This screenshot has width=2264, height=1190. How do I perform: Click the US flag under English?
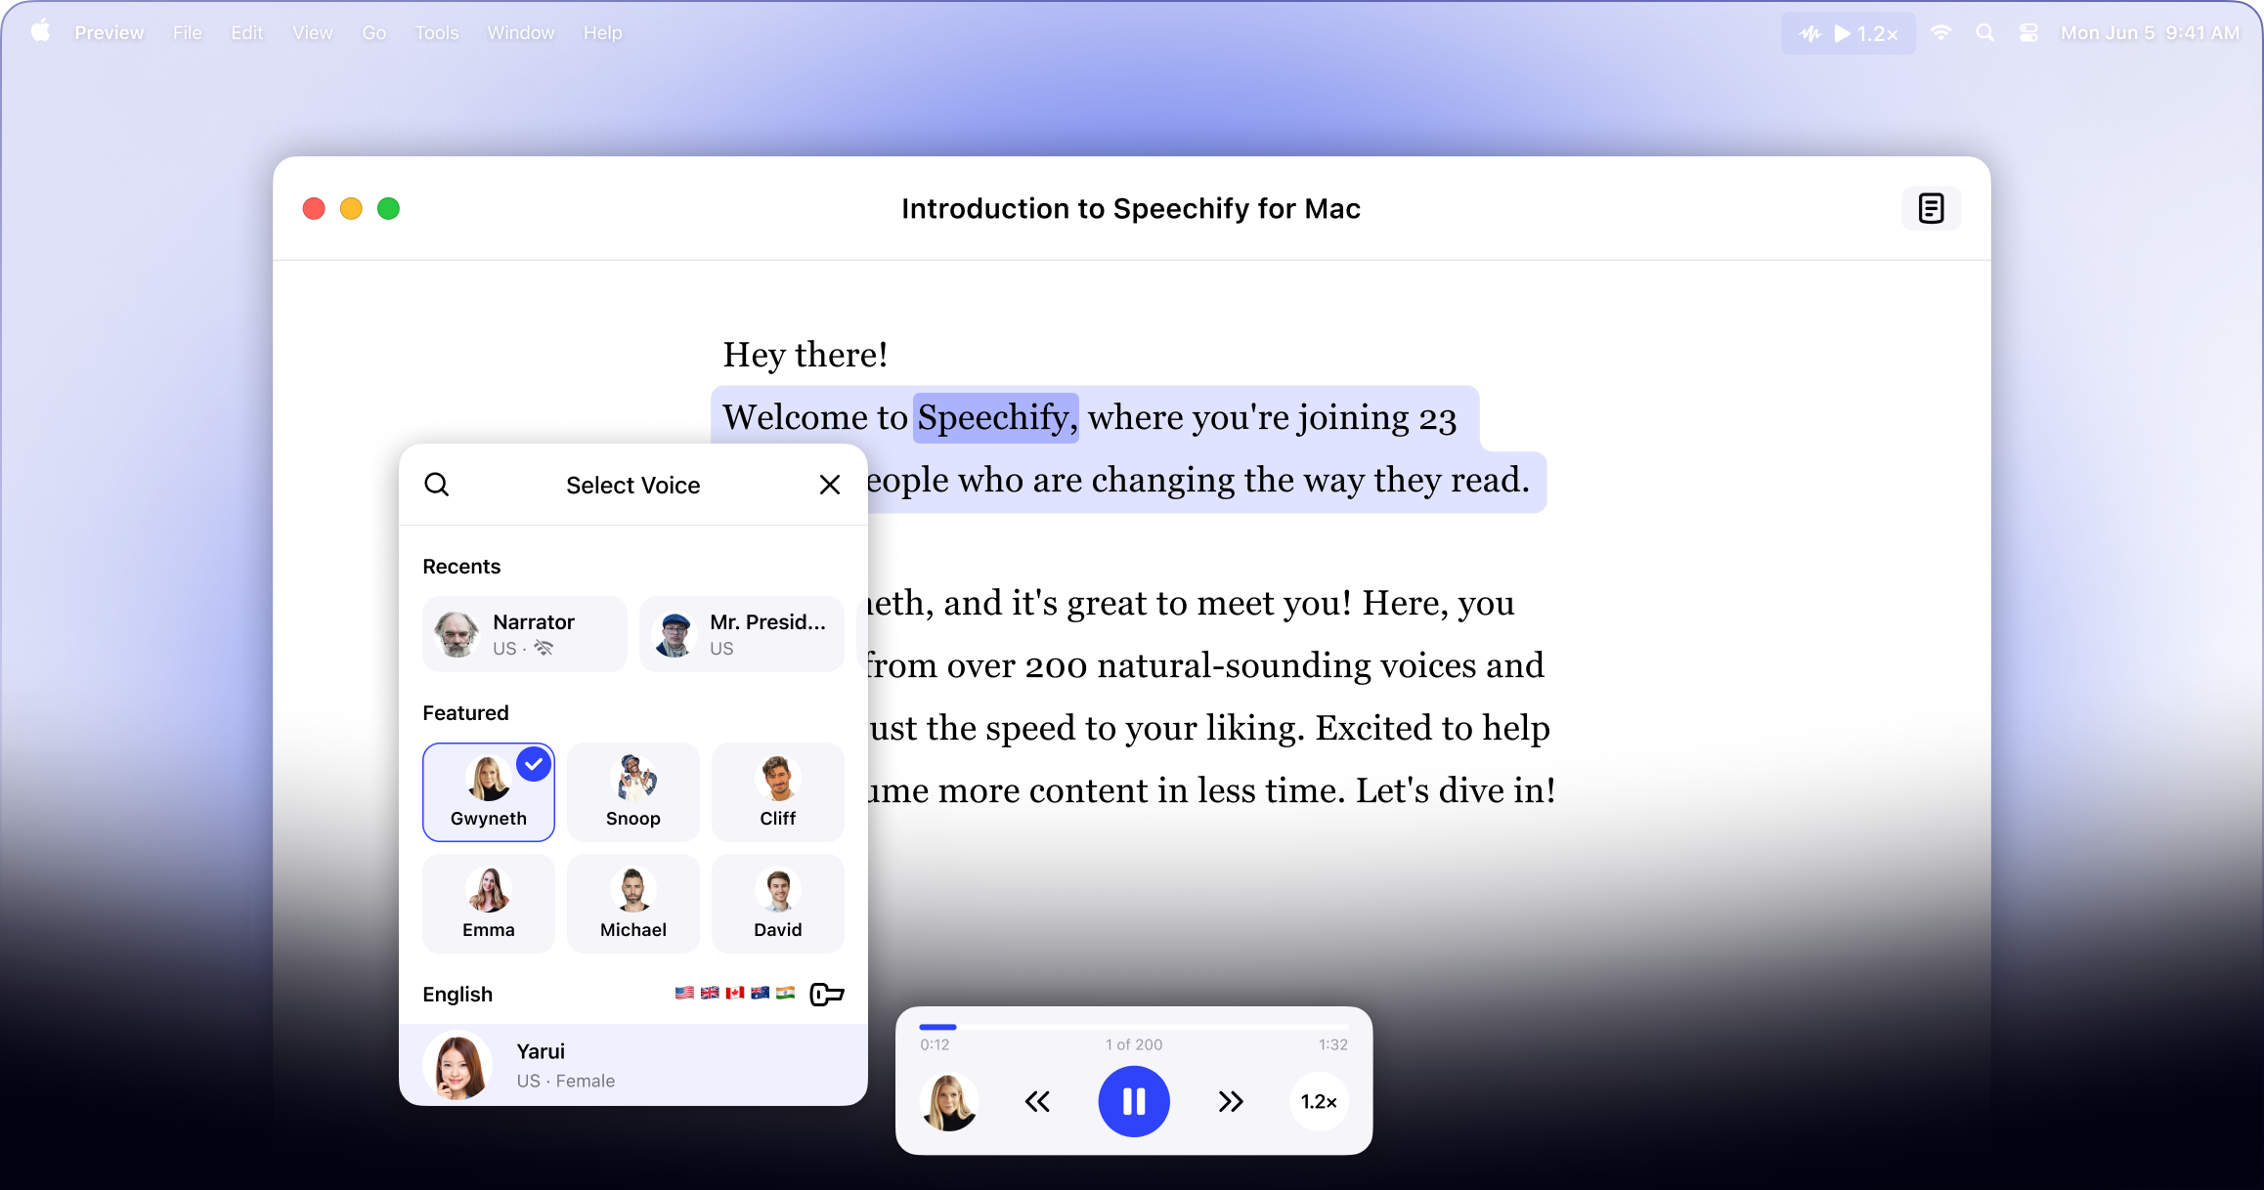click(x=684, y=993)
